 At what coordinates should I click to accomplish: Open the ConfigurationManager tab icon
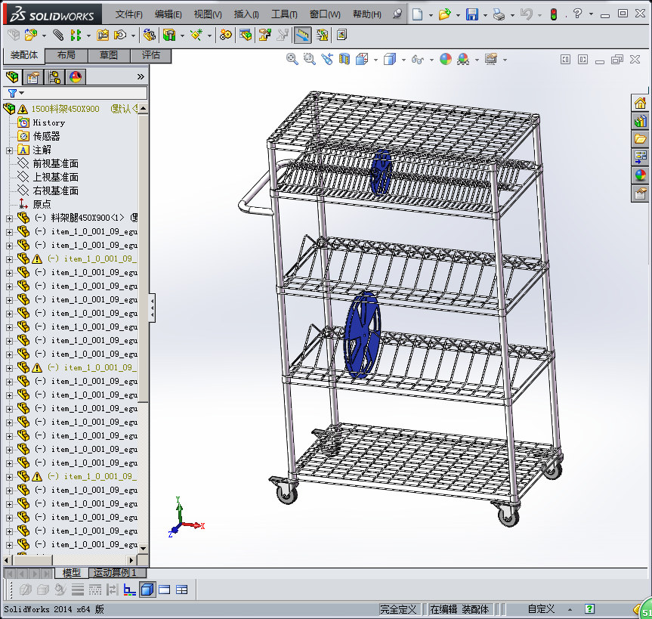point(54,77)
